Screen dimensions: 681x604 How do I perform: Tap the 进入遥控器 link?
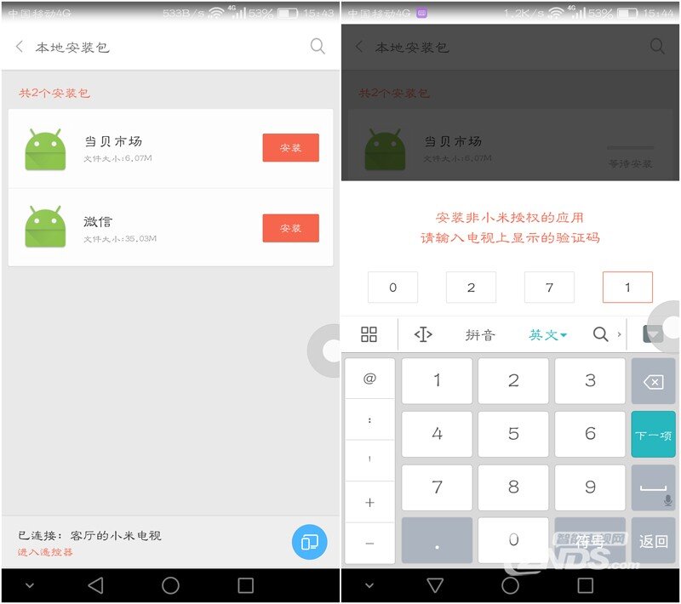click(x=45, y=552)
